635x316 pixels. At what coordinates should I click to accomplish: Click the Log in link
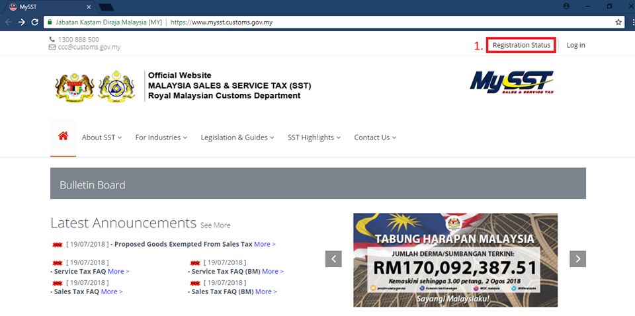(x=575, y=46)
